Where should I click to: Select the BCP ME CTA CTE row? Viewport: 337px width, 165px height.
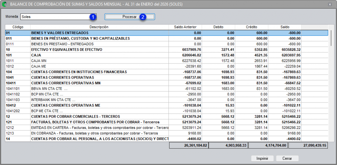(x=167, y=111)
